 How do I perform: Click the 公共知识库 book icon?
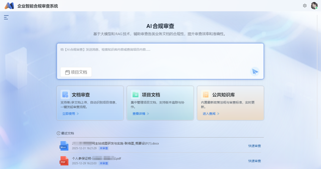pyautogui.click(x=206, y=94)
